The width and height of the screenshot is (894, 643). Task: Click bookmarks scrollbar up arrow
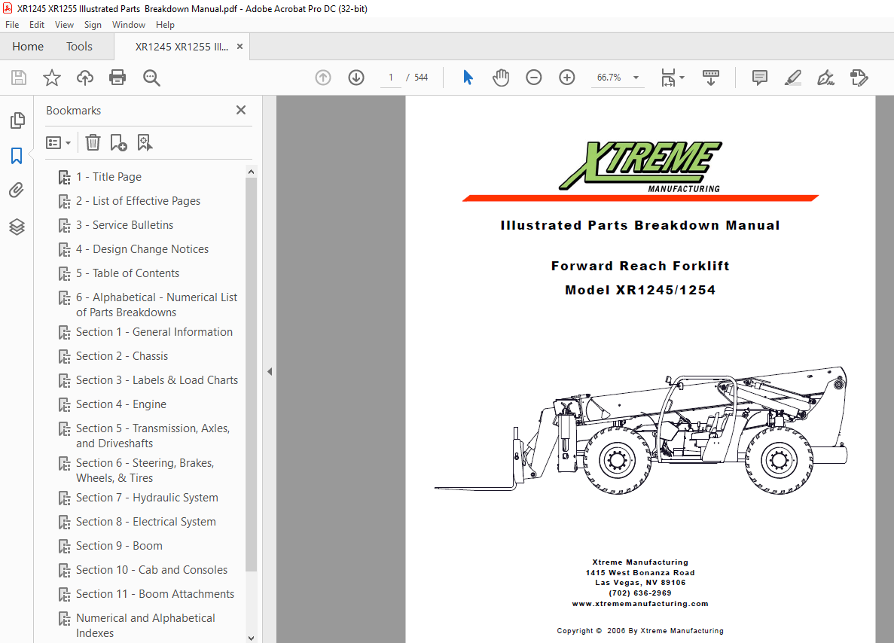251,172
